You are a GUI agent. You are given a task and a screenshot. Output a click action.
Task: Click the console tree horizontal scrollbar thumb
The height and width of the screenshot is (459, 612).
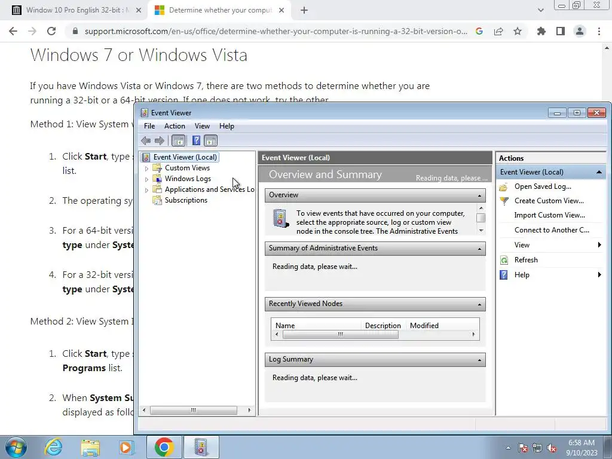pos(193,410)
